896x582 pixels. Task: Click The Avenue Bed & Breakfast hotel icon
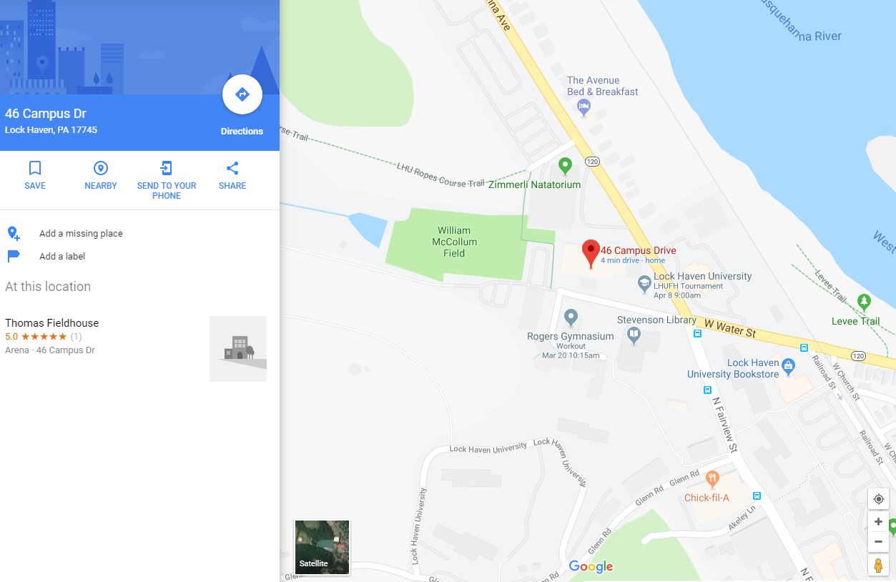[584, 107]
